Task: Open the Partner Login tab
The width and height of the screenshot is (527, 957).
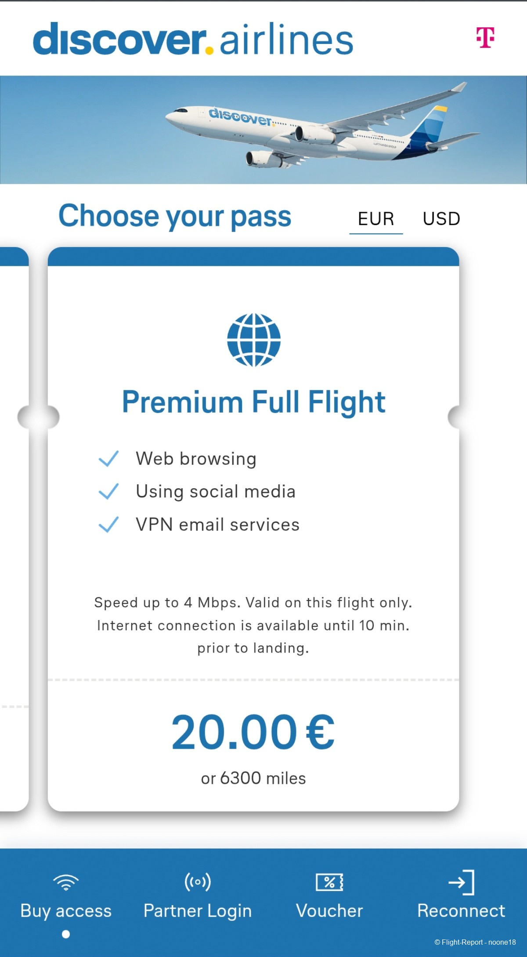Action: (x=198, y=911)
